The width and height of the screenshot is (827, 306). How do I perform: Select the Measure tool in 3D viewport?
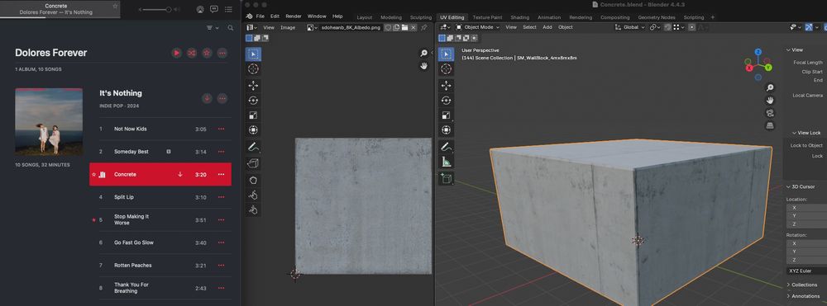[447, 162]
